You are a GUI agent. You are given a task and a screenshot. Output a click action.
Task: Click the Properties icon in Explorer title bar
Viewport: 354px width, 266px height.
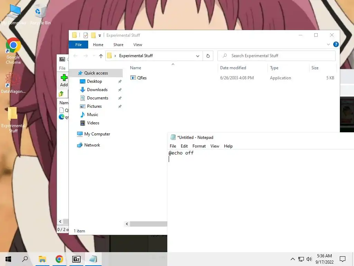[86, 35]
